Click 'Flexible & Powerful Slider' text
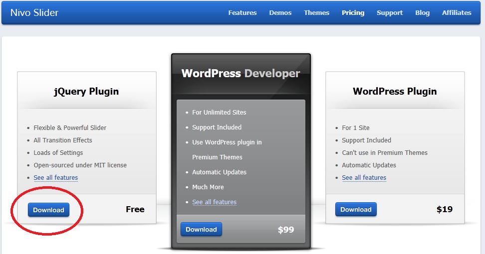 (70, 128)
